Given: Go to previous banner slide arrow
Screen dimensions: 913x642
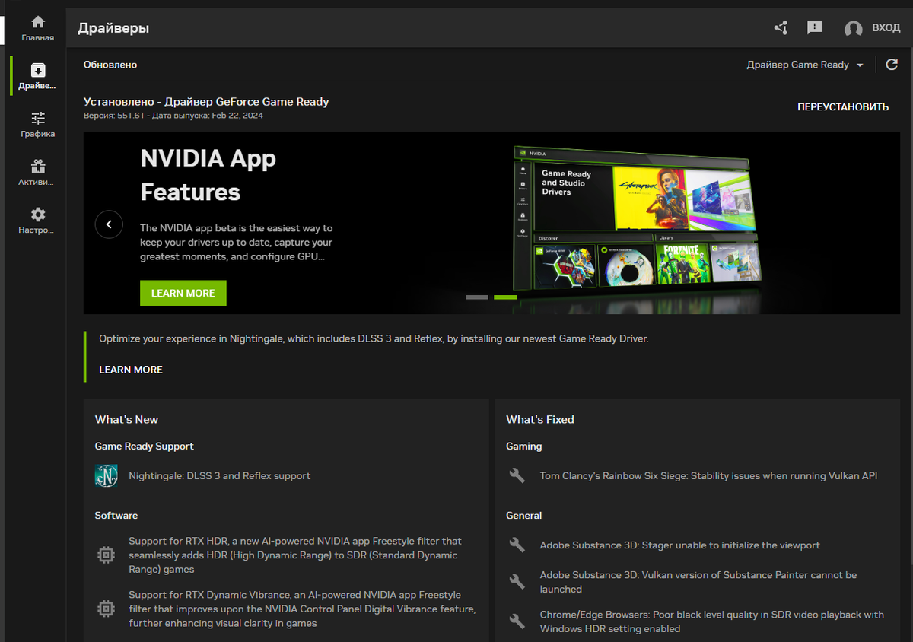Looking at the screenshot, I should [109, 224].
